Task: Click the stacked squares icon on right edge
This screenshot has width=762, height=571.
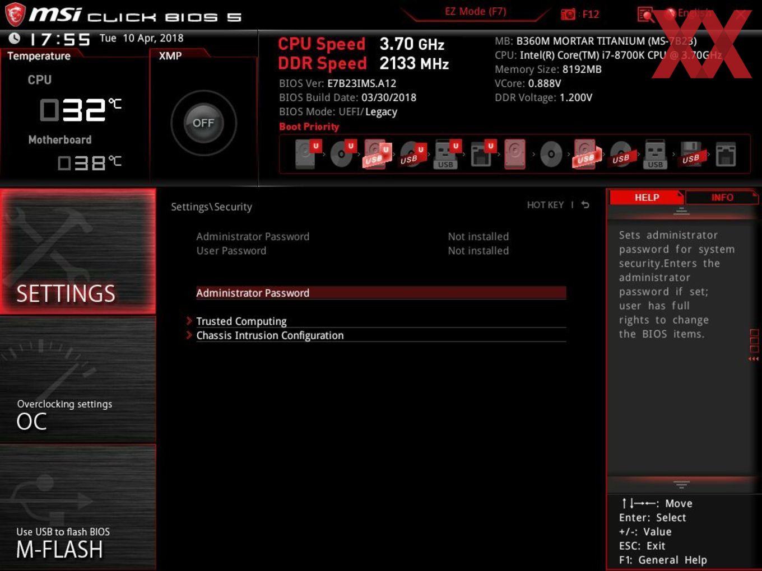Action: click(754, 341)
